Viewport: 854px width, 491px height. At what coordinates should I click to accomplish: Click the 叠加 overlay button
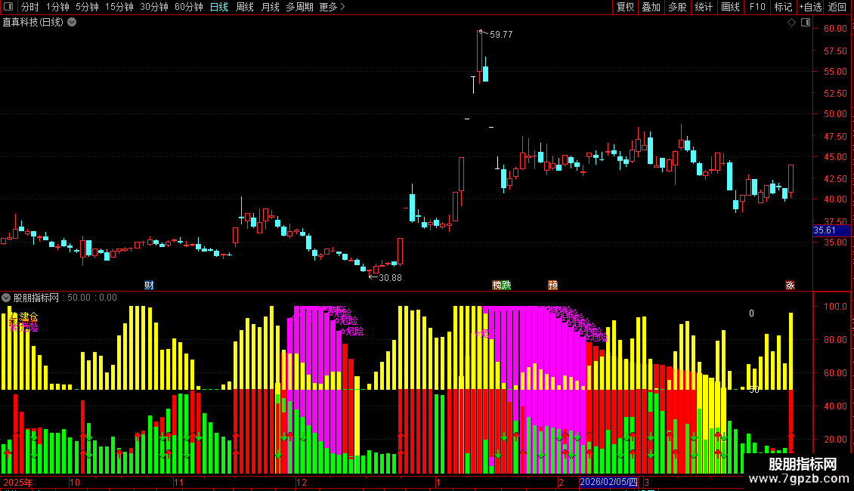(651, 7)
